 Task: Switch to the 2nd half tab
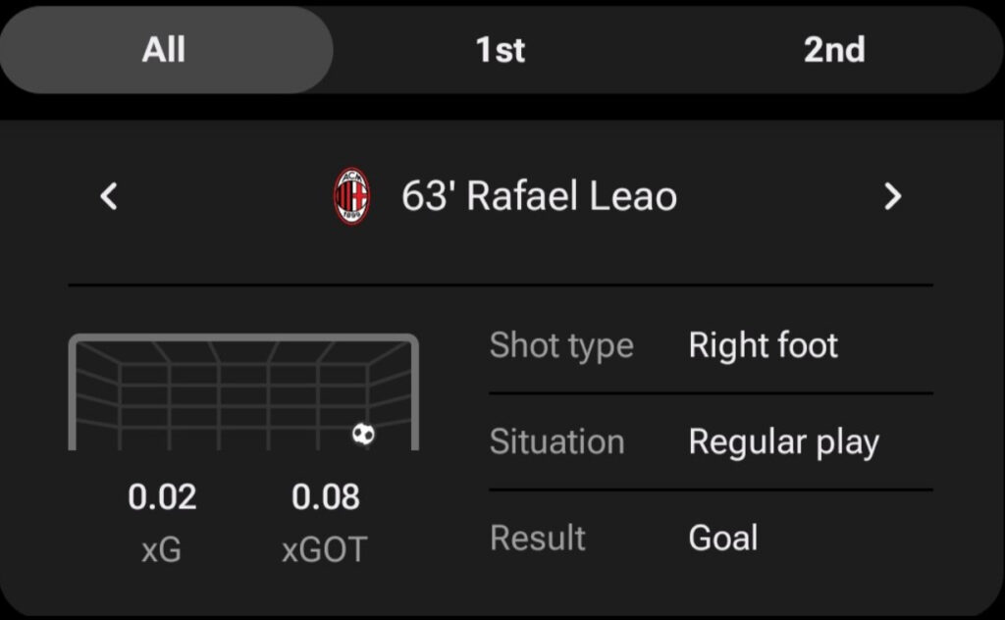(x=834, y=49)
